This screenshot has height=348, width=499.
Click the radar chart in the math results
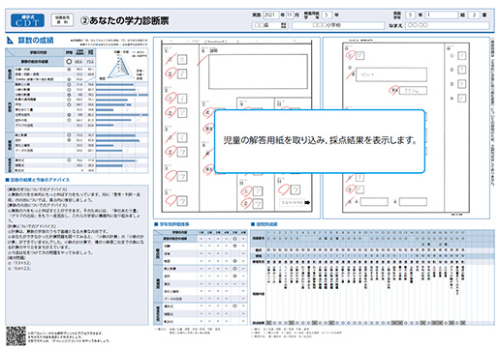(x=121, y=66)
